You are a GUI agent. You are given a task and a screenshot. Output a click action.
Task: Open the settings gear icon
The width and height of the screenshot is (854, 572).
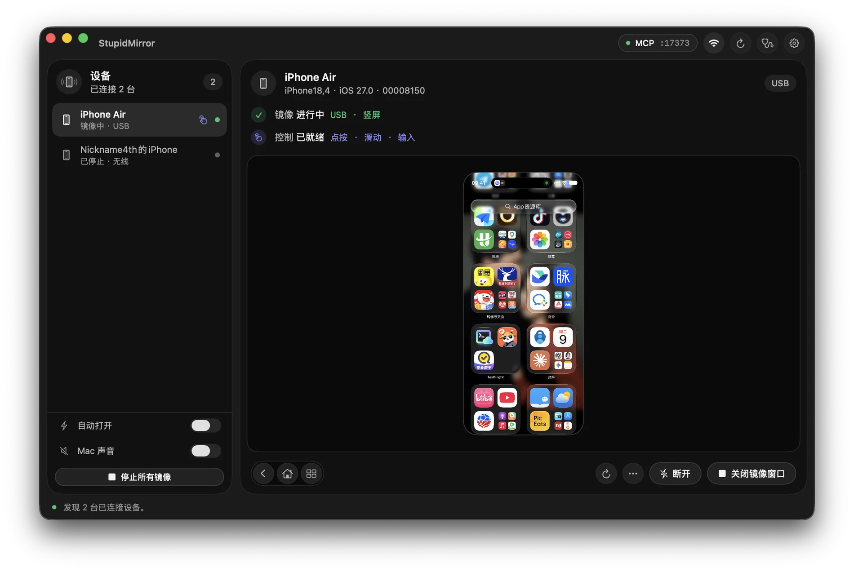point(794,43)
